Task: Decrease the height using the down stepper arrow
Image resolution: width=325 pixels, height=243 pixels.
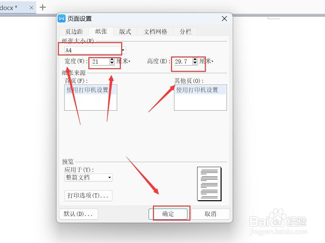Action: pos(195,63)
